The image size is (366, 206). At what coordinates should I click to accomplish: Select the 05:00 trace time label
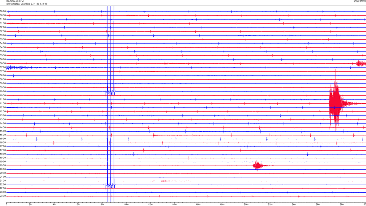[x=3, y=51]
